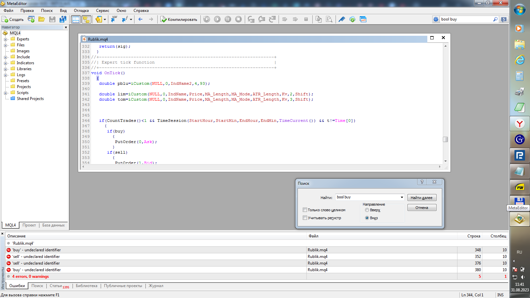Click the trading terminal chart icon
This screenshot has width=530, height=298.
363,20
